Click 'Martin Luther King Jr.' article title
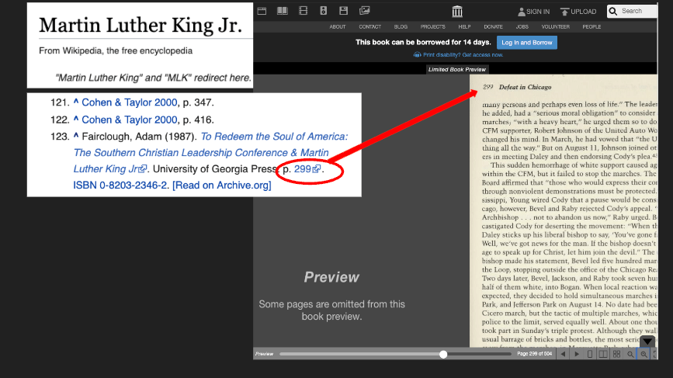The width and height of the screenshot is (673, 378). click(x=140, y=25)
